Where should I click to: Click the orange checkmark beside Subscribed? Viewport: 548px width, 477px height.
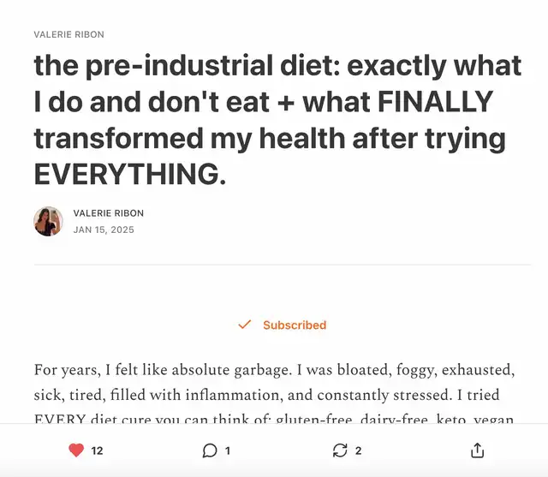pyautogui.click(x=245, y=325)
